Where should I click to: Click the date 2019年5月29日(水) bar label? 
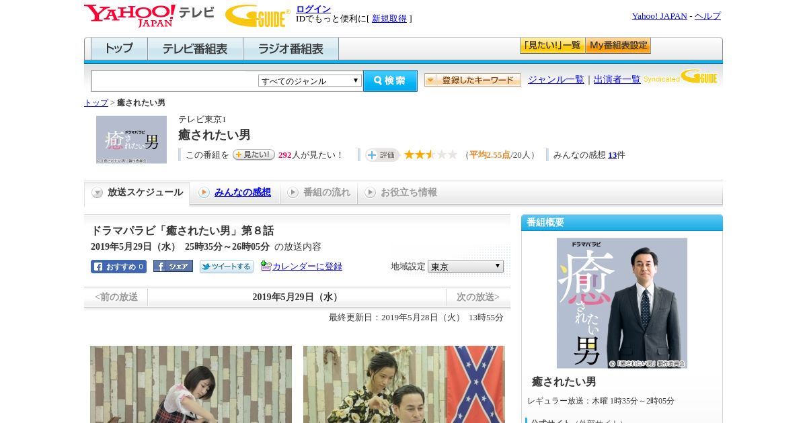coord(297,297)
